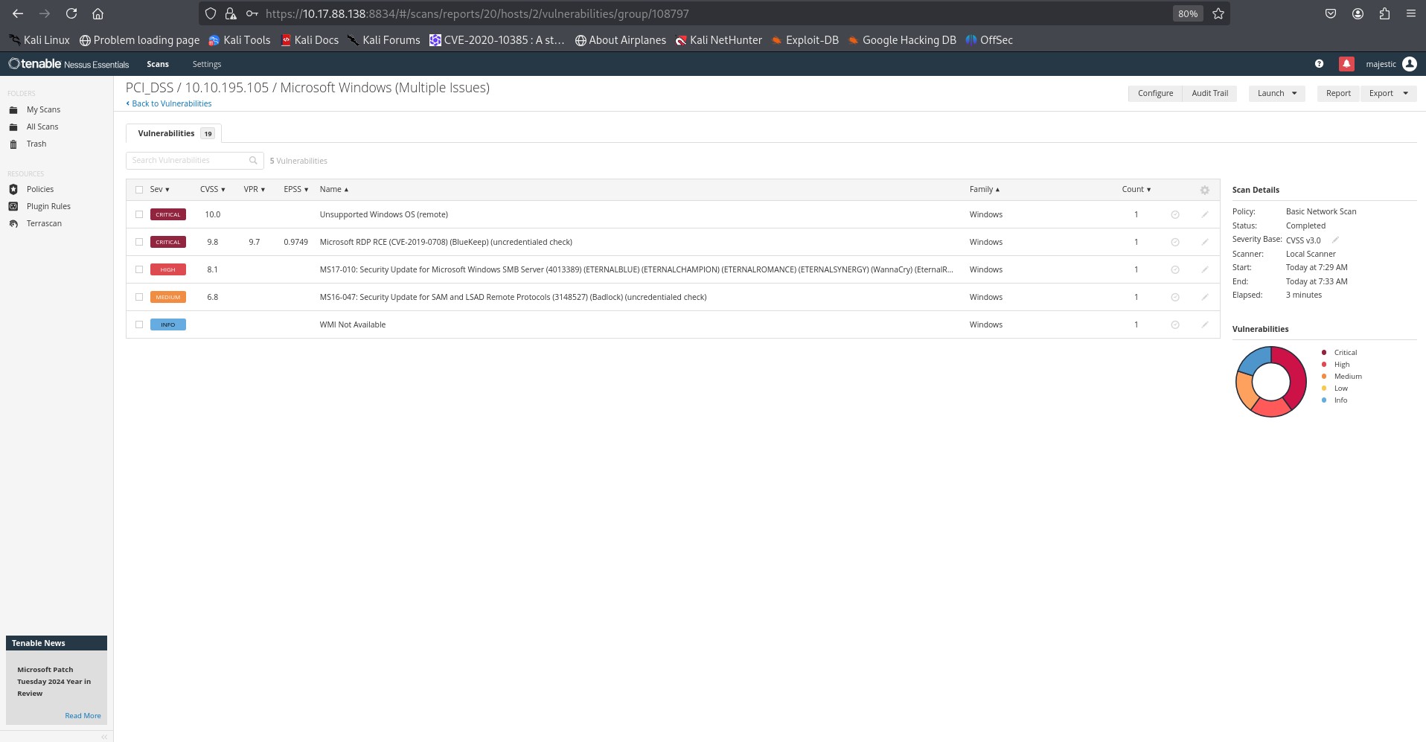1426x742 pixels.
Task: Sort by the Sev column
Action: click(159, 189)
